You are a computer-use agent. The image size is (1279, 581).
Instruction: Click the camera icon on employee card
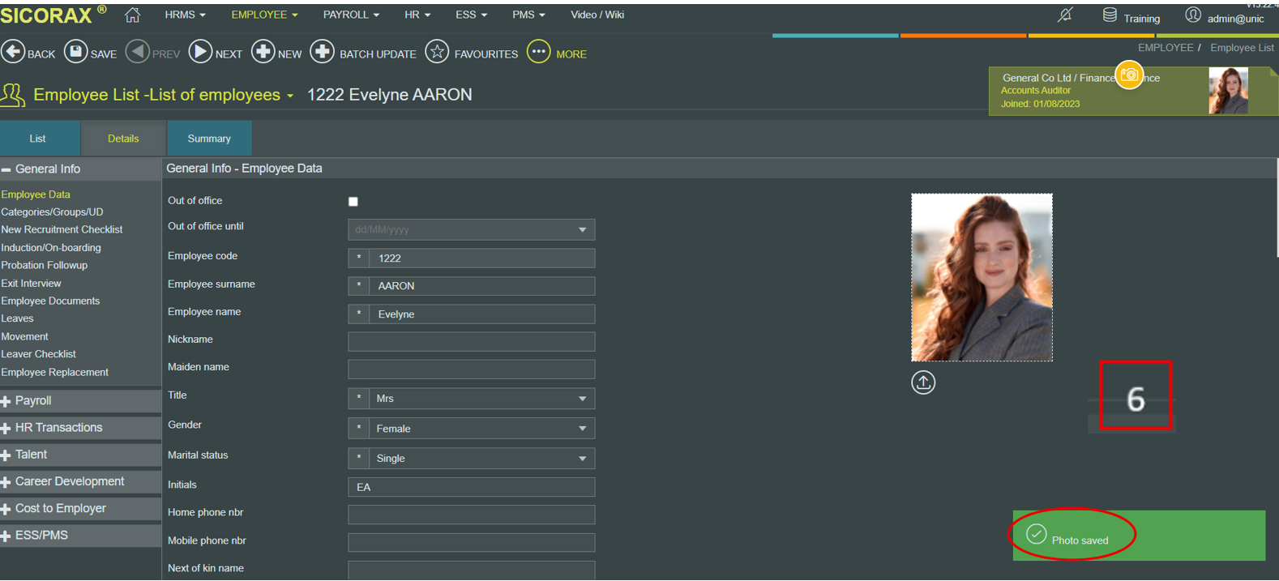tap(1129, 75)
